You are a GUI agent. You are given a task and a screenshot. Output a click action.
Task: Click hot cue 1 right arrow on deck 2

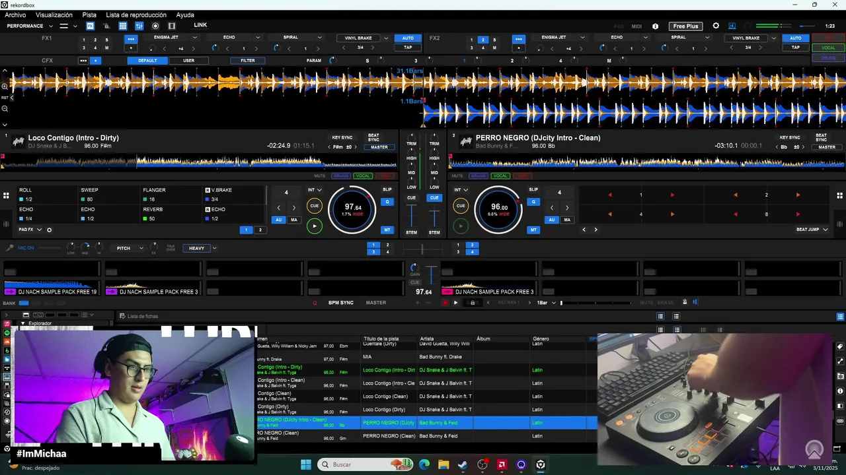pos(672,195)
